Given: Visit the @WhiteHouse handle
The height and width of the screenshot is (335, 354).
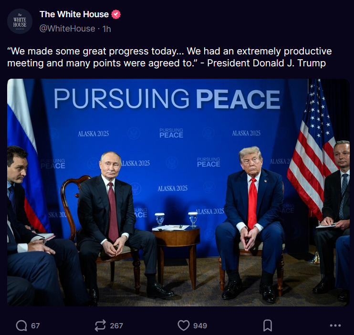Looking at the screenshot, I should 67,29.
